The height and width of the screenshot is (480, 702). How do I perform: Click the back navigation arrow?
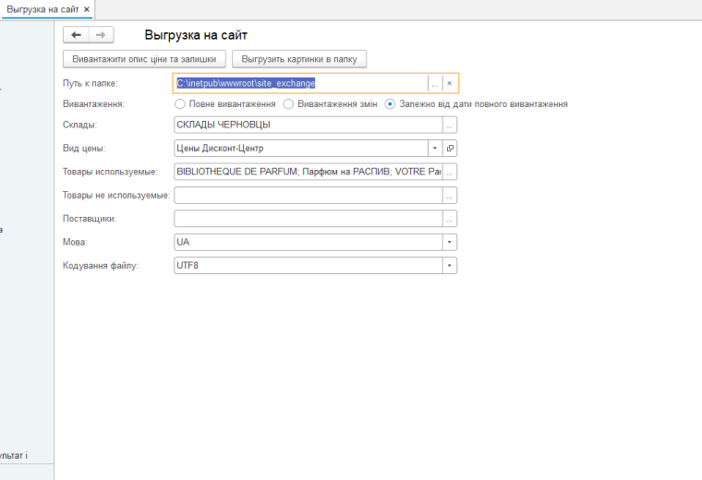76,35
